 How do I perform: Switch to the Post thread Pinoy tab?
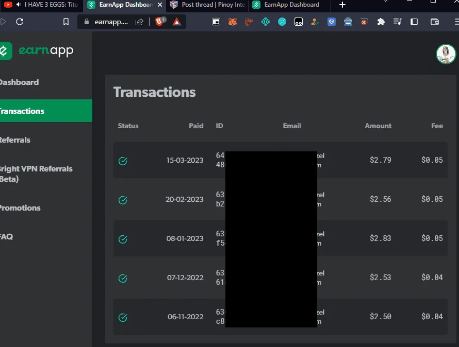(x=207, y=5)
